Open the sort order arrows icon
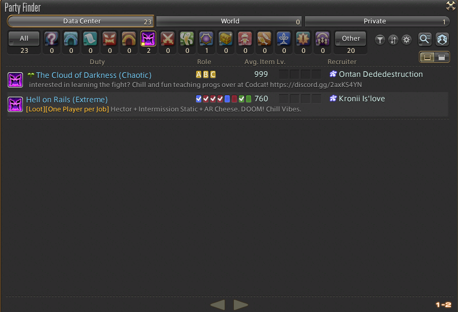Screen dimensions: 458x312 (393, 40)
